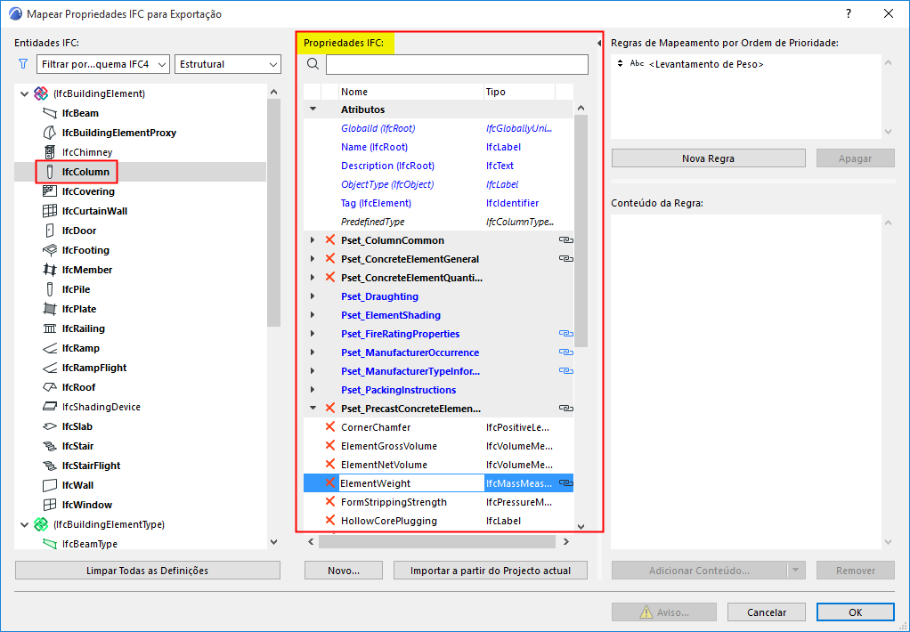Click the filter funnel icon above entity list
Image resolution: width=910 pixels, height=632 pixels.
[23, 64]
